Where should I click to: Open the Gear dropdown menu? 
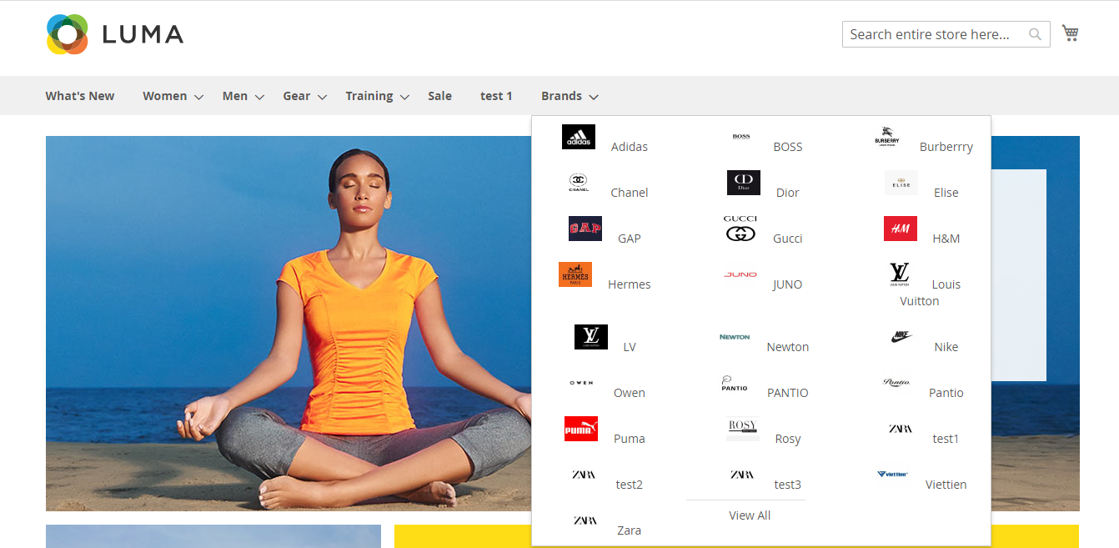click(322, 98)
